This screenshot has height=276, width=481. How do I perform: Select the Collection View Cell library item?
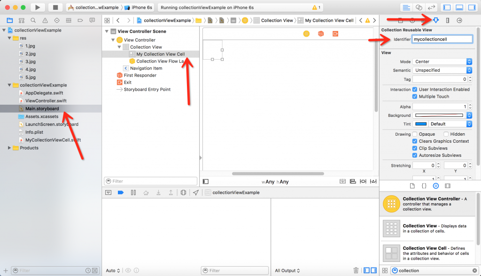click(x=427, y=253)
